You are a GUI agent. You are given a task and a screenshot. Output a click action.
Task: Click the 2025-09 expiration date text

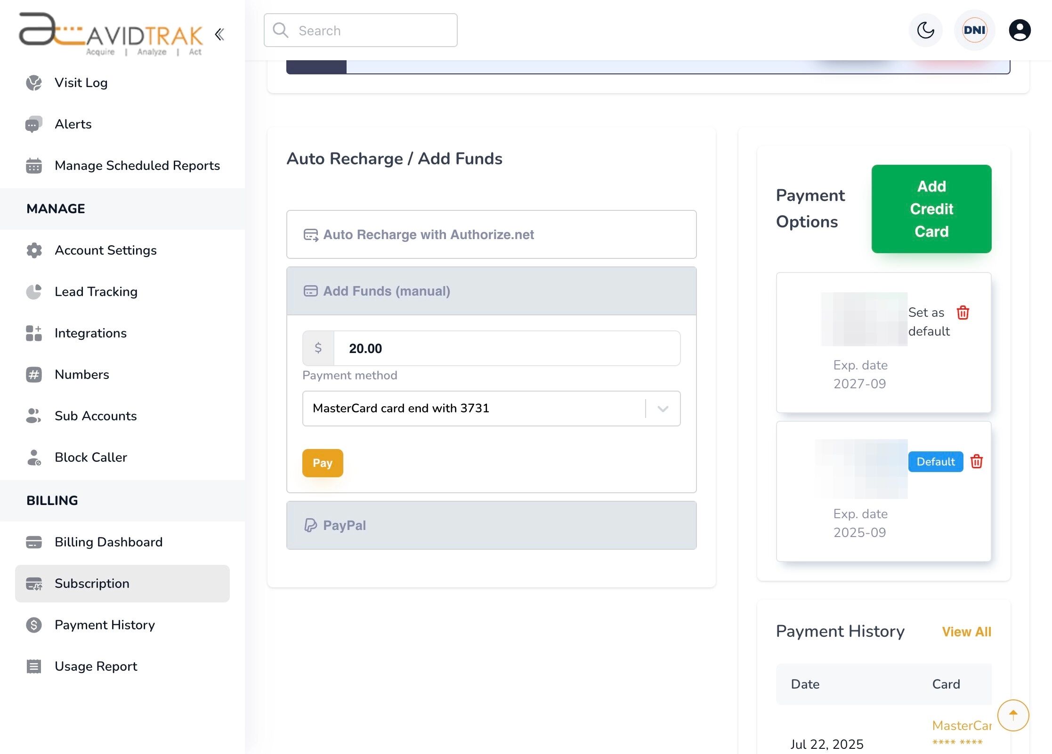click(860, 533)
